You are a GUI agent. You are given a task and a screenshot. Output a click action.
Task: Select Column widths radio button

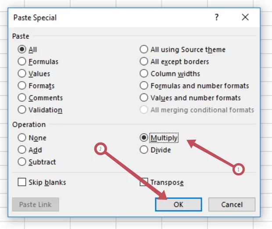click(x=144, y=74)
